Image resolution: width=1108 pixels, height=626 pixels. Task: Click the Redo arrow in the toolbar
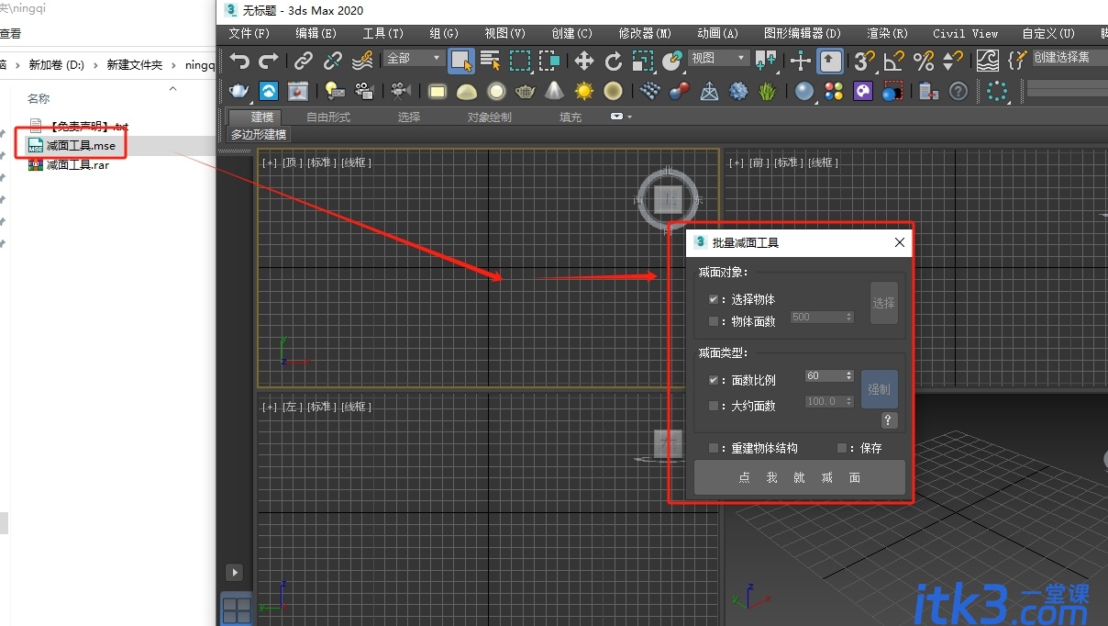(x=269, y=61)
